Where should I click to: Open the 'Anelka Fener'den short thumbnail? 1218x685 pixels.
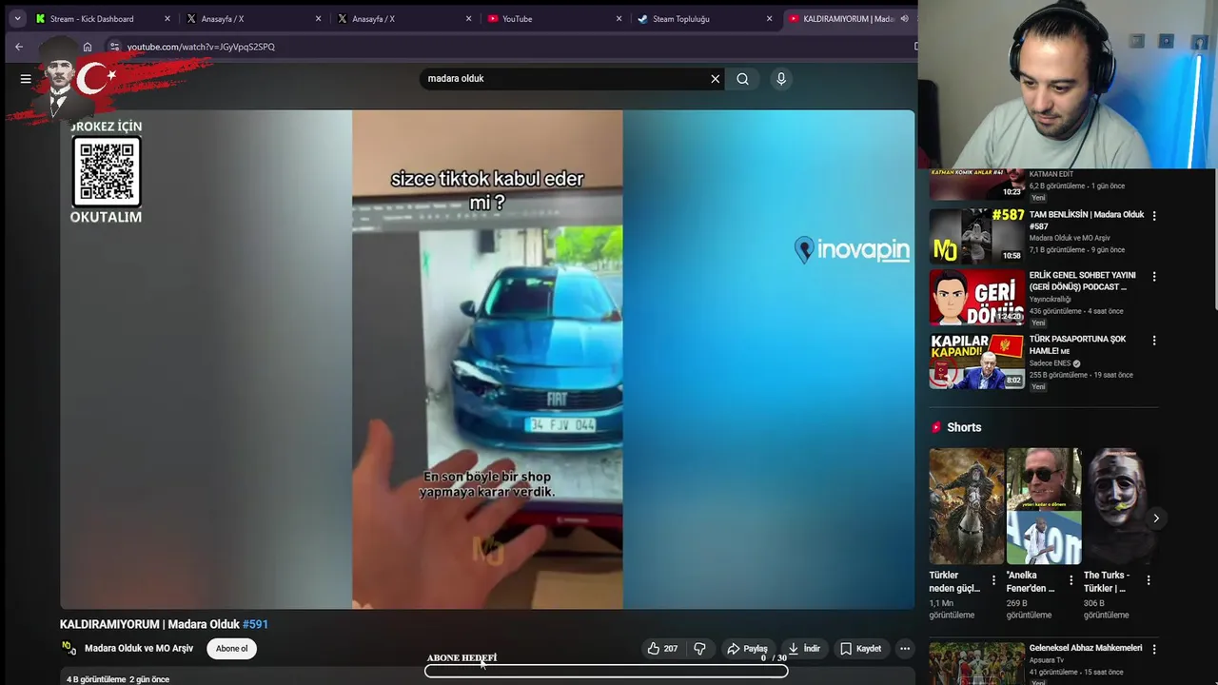pyautogui.click(x=1044, y=506)
